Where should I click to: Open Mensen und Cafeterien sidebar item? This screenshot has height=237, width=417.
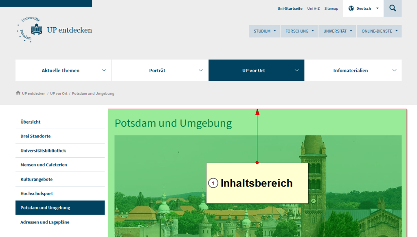tap(44, 165)
